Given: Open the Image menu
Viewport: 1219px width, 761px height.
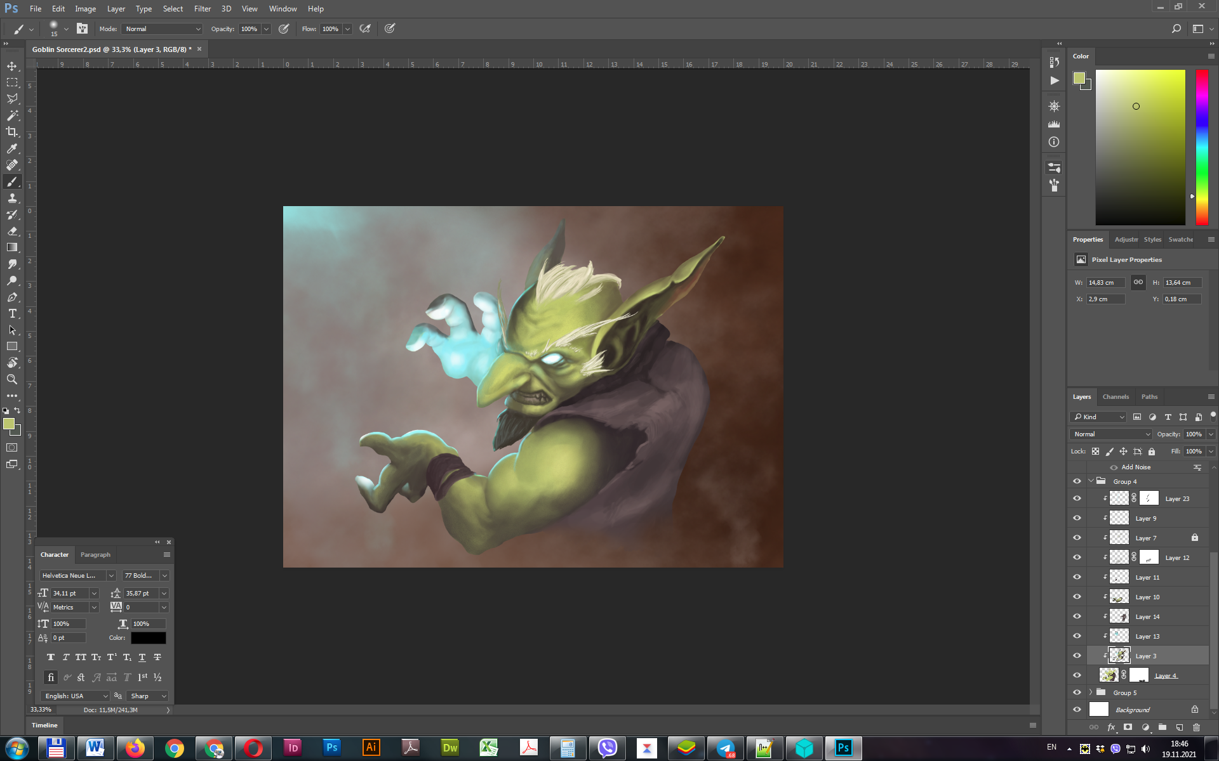Looking at the screenshot, I should coord(85,9).
